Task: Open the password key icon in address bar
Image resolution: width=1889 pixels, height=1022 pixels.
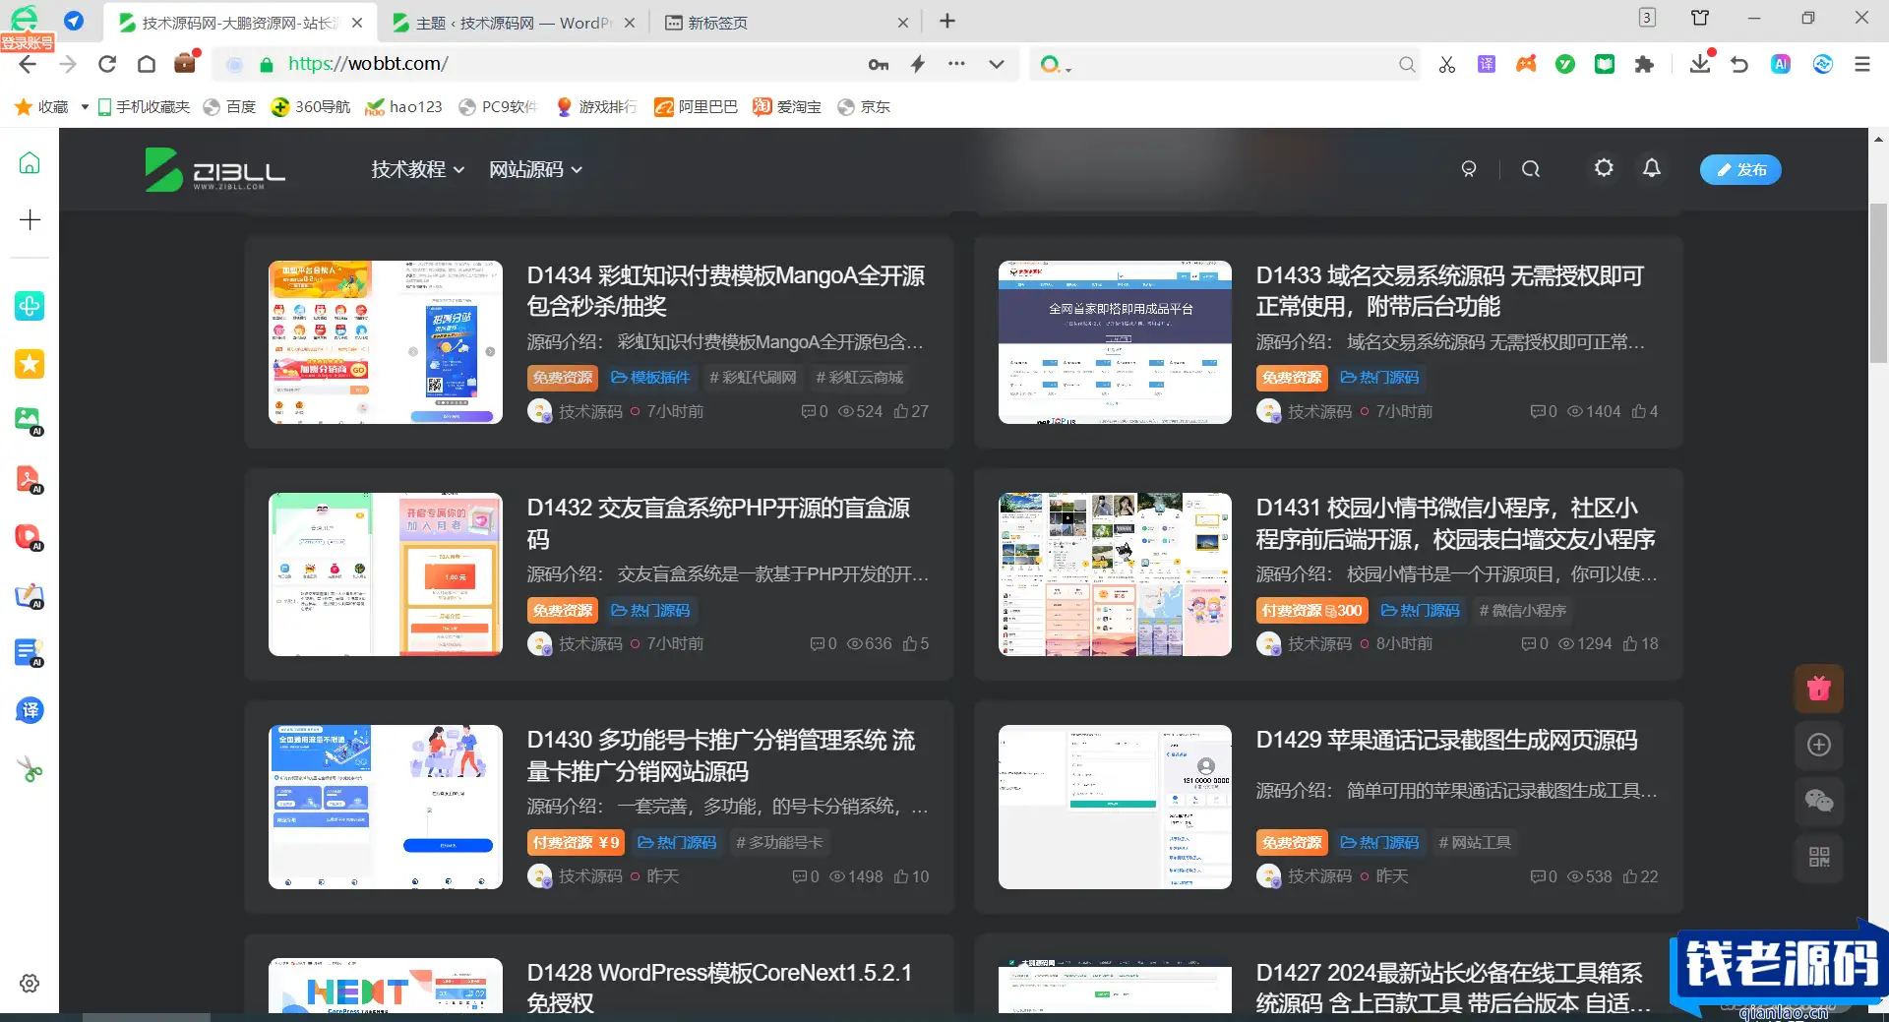Action: pos(879,64)
